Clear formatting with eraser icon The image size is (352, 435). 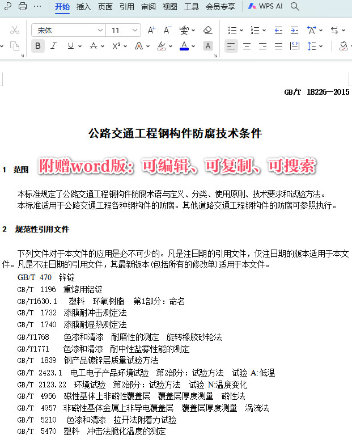click(x=208, y=30)
